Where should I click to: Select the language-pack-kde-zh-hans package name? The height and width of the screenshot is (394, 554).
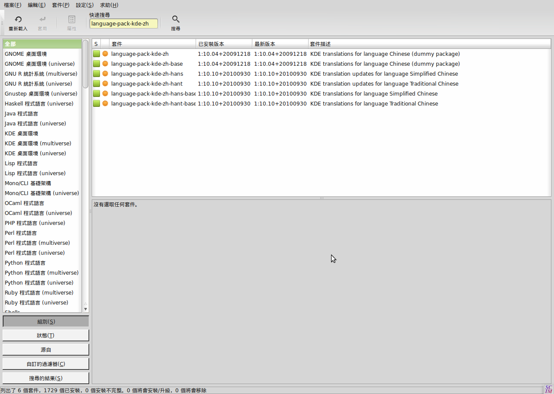tap(147, 74)
